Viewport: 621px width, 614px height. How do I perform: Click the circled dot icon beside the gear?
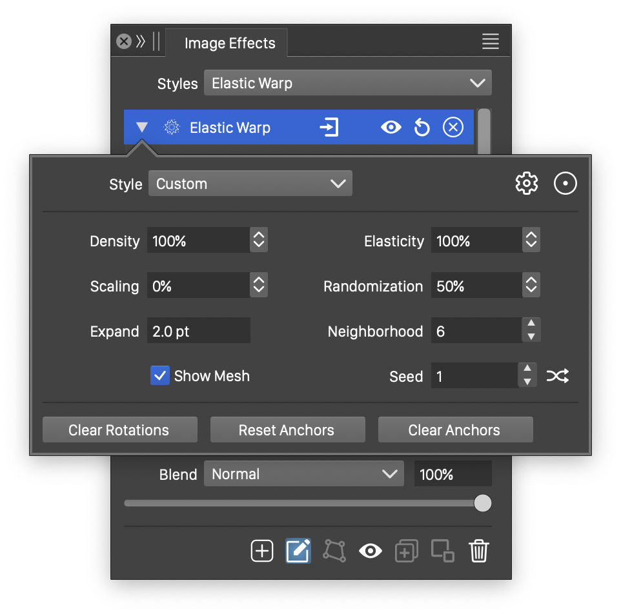565,184
